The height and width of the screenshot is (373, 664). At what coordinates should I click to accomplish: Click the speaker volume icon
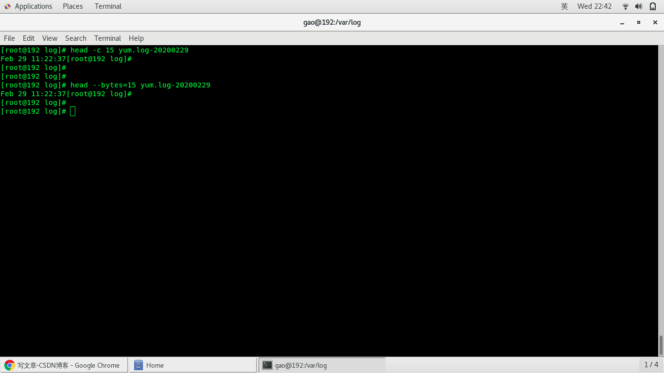coord(638,6)
